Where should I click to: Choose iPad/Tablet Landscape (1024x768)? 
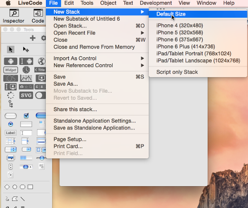click(x=198, y=61)
